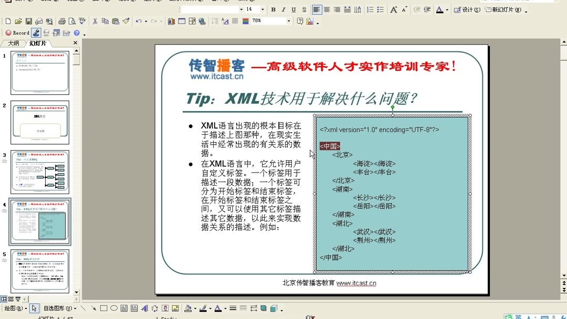
Task: Open the font color swatch on drawing toolbar
Action: click(217, 308)
